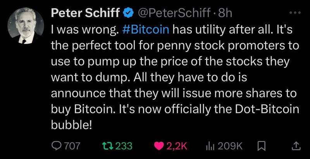Click "Dot-Bitcoin" in the tweet body
Image resolution: width=310 pixels, height=159 pixels.
tap(267, 108)
